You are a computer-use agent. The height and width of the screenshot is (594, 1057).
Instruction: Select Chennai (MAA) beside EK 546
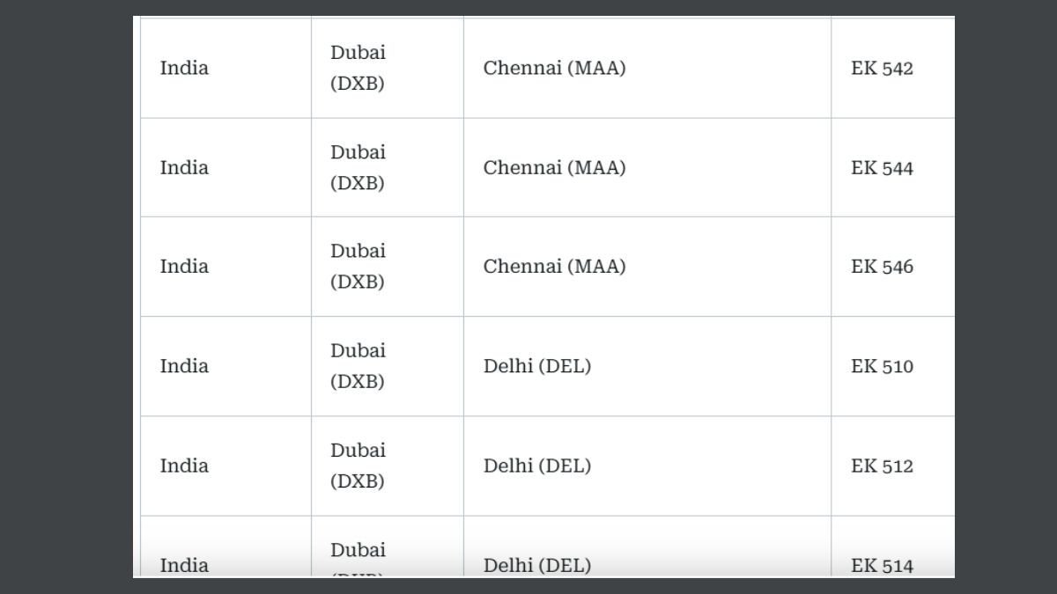pos(554,267)
